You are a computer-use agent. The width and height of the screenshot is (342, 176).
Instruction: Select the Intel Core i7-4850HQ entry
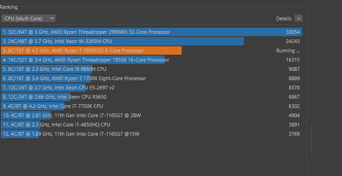(152, 125)
